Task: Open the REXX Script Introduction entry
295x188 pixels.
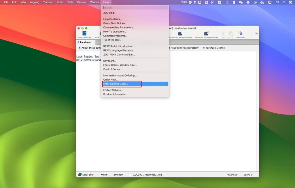Action: [119, 46]
